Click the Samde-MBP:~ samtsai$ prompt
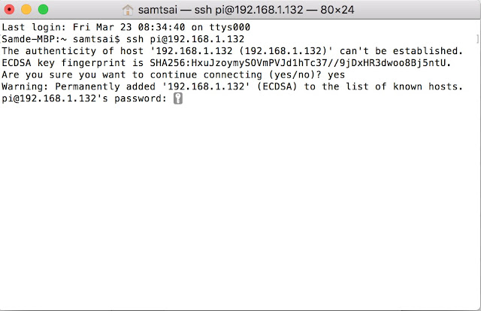481x311 pixels. coord(61,39)
